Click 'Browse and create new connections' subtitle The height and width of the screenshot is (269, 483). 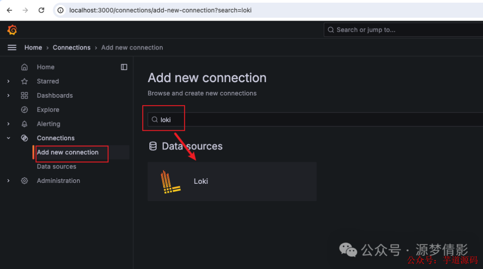click(202, 93)
